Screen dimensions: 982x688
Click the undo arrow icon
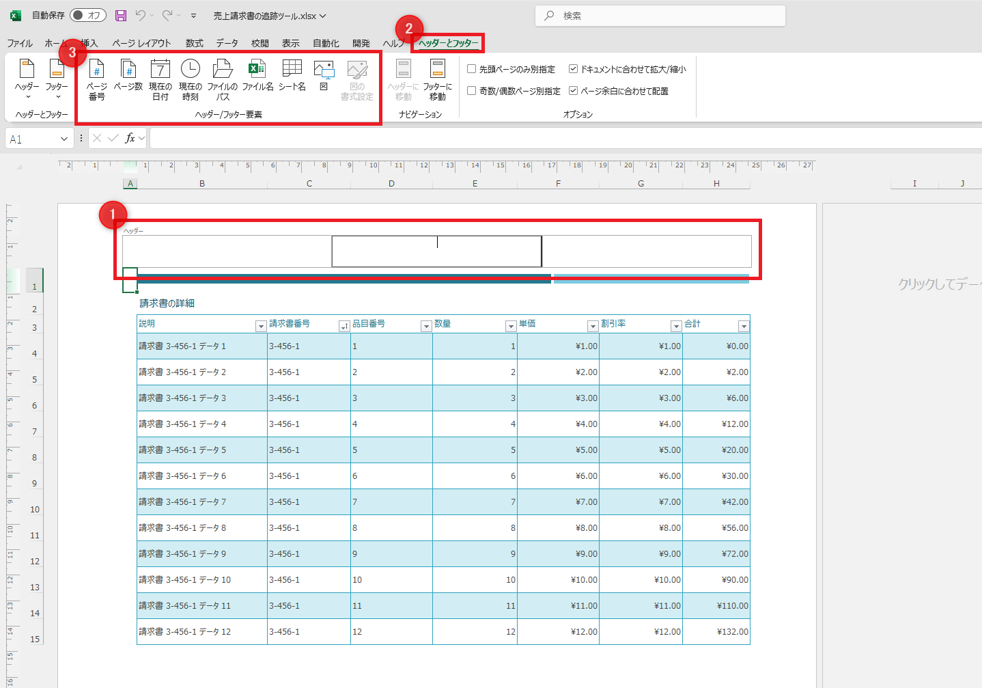(x=140, y=15)
